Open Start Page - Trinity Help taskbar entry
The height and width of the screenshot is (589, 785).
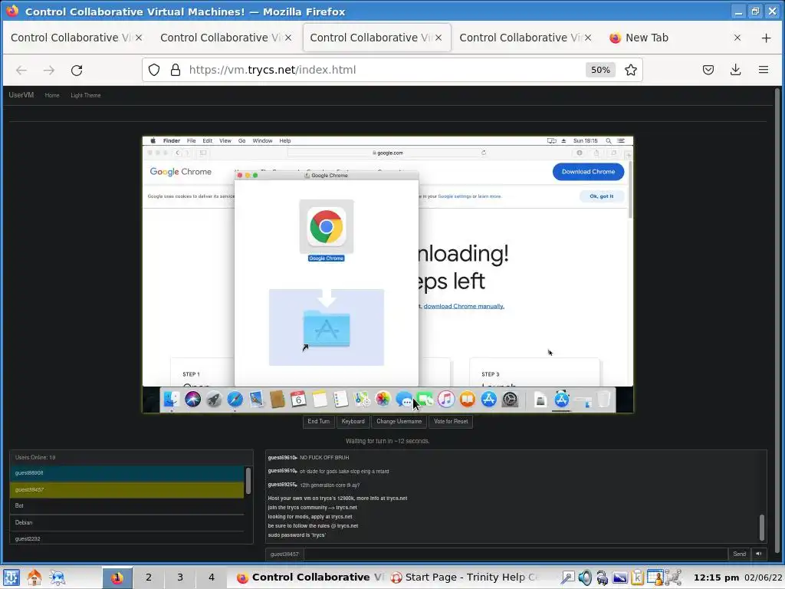463,577
